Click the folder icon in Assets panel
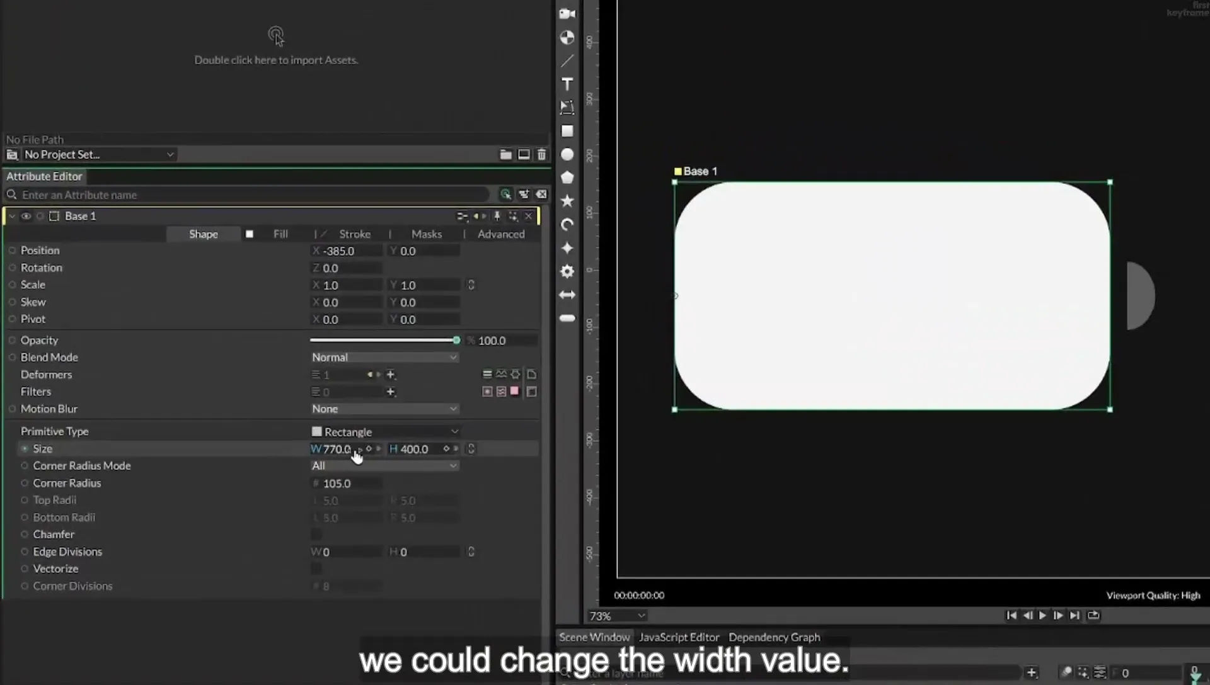The height and width of the screenshot is (685, 1210). (x=505, y=154)
